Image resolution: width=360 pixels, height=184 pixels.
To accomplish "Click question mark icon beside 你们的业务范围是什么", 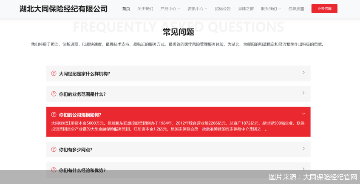I will pos(54,94).
